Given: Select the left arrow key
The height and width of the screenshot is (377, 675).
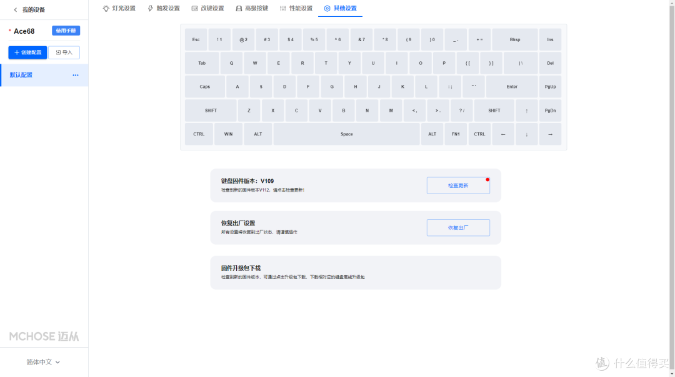Looking at the screenshot, I should click(x=502, y=134).
